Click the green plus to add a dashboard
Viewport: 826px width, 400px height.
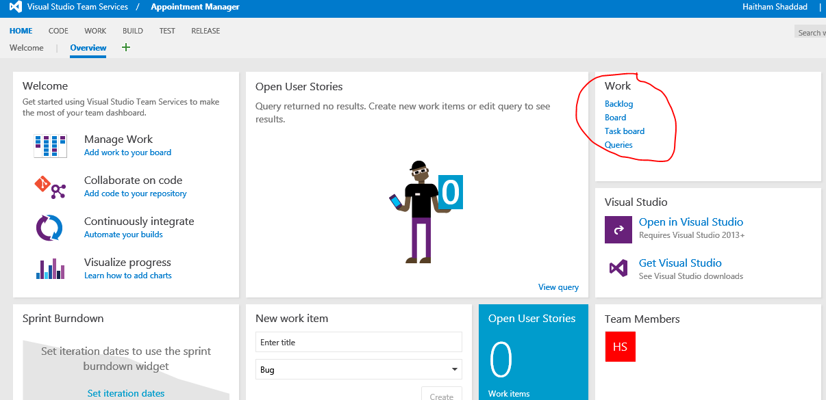coord(125,48)
